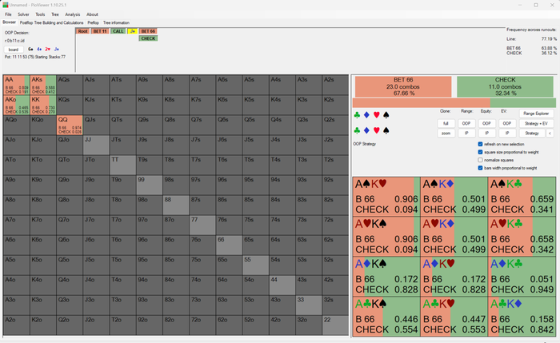Show the OOP EV
Image resolution: width=560 pixels, height=343 pixels.
(506, 123)
